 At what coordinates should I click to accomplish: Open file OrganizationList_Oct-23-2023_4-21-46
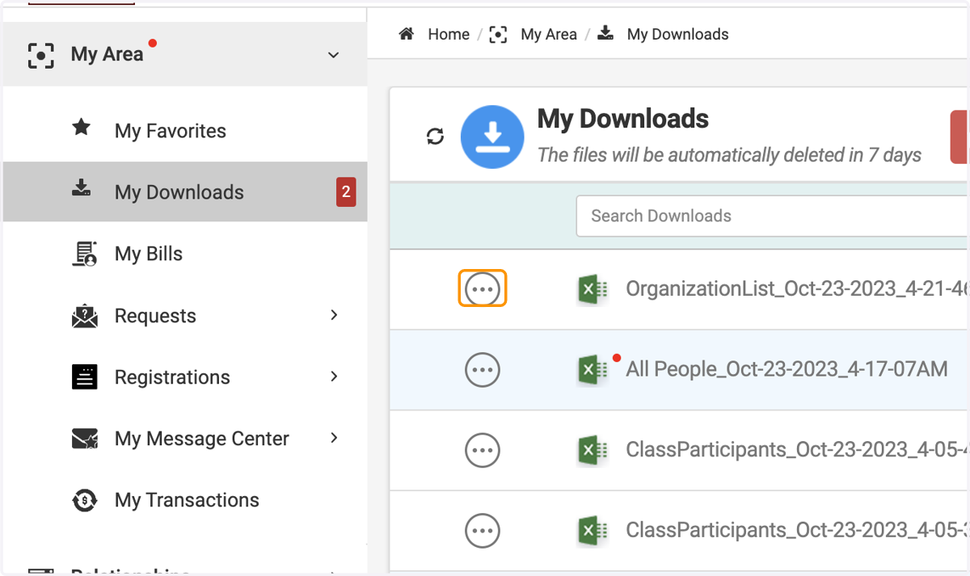click(x=797, y=288)
